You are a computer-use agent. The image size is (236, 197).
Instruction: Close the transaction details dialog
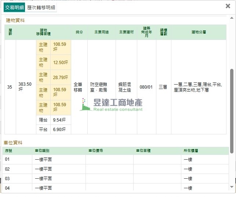coord(228,6)
